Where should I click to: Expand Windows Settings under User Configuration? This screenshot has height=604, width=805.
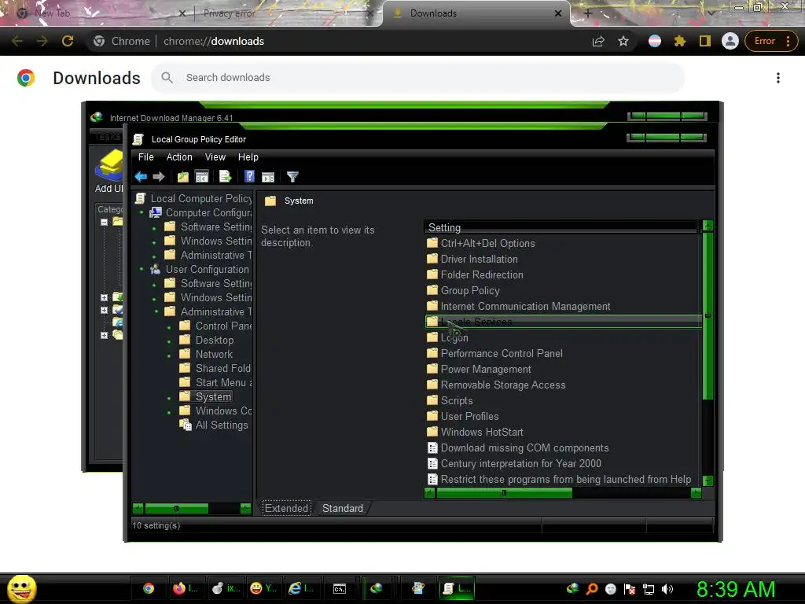pos(154,298)
